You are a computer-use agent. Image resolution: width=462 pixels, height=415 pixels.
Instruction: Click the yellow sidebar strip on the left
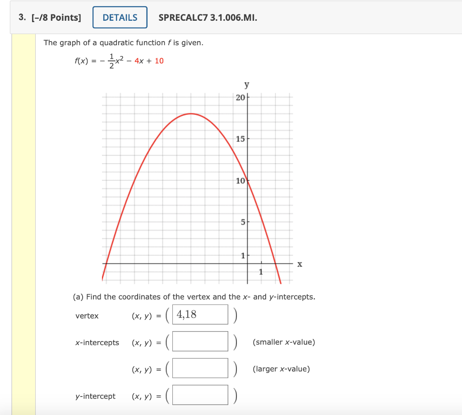tap(23, 203)
